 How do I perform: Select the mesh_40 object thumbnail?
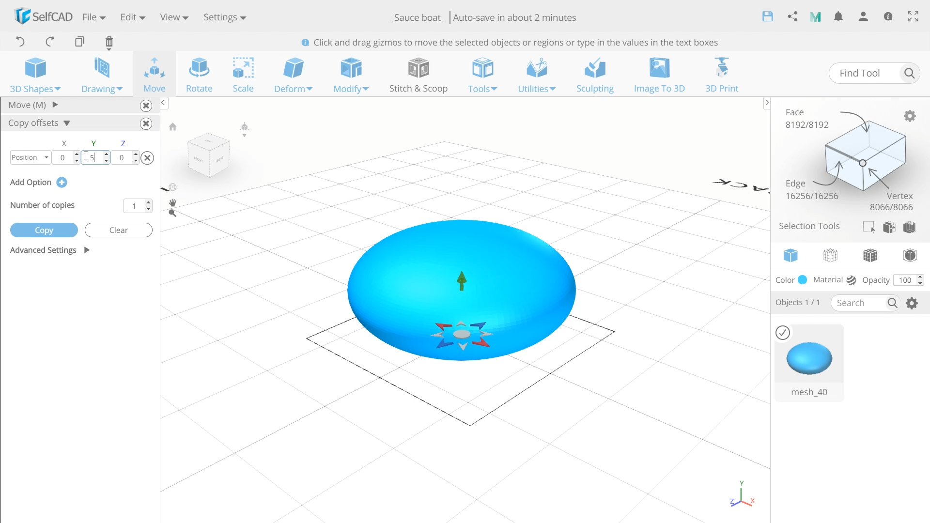(x=809, y=357)
